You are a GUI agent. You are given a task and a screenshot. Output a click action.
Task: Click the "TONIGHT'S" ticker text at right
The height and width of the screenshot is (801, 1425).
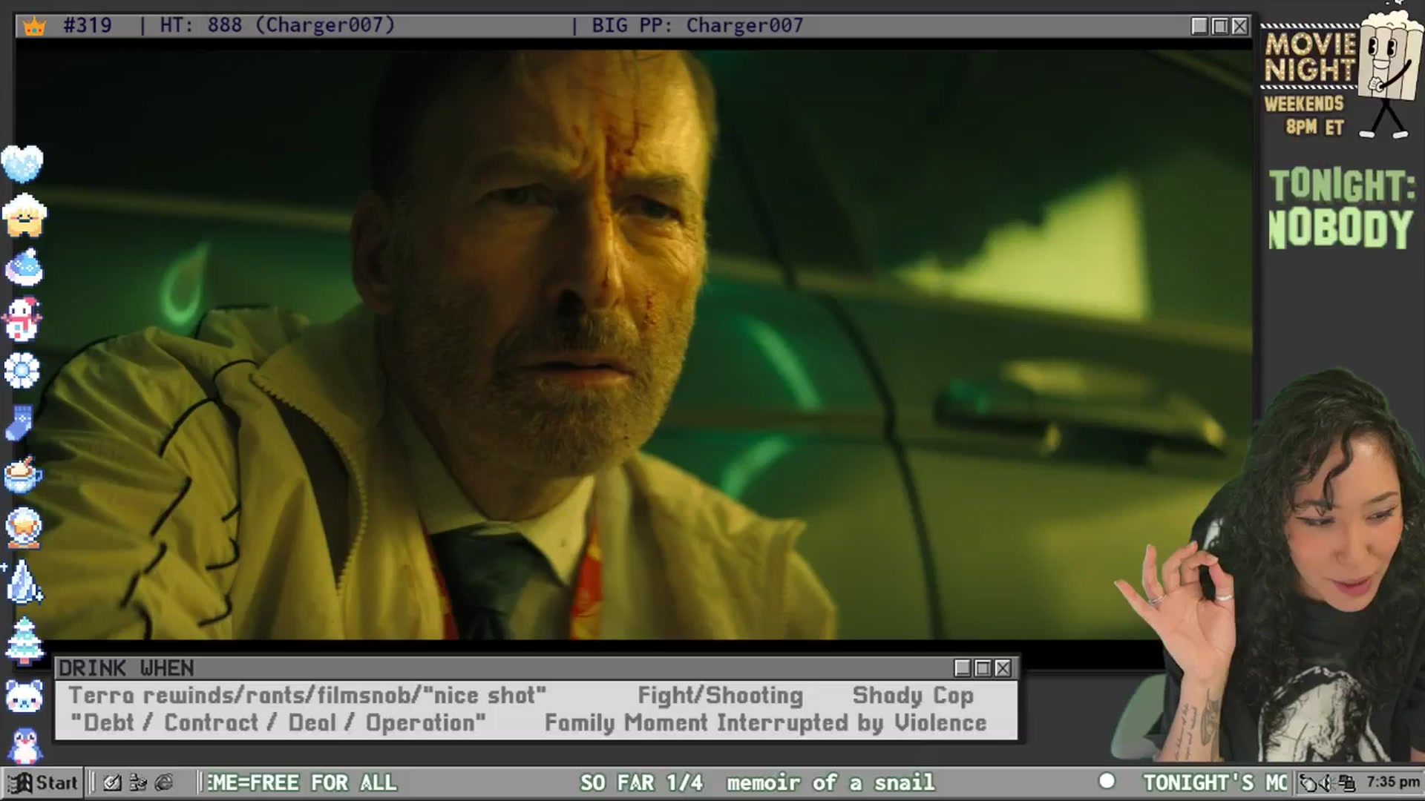pyautogui.click(x=1198, y=782)
